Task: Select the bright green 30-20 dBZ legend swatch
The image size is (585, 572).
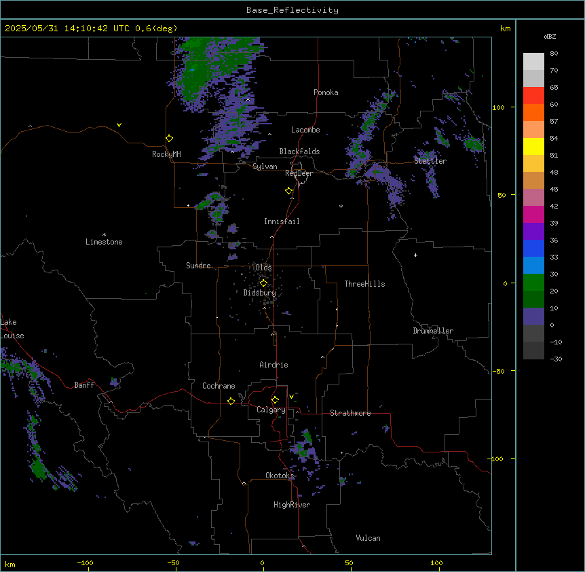Action: pos(533,283)
